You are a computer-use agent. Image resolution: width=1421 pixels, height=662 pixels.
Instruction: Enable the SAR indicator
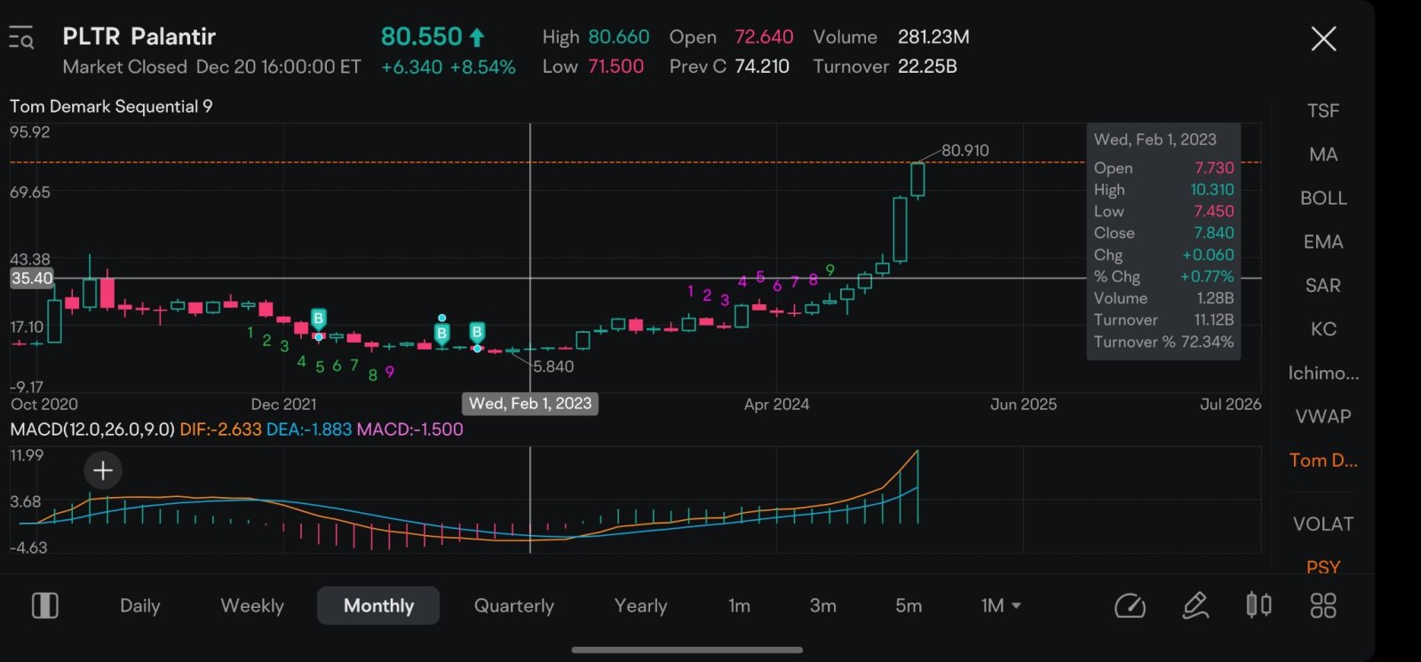point(1322,285)
